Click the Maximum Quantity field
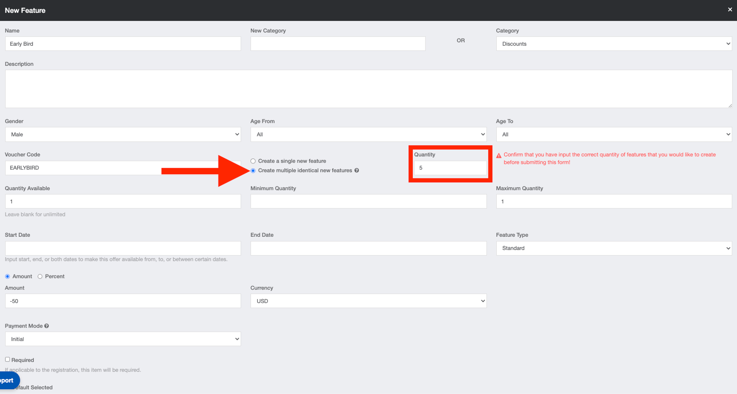Image resolution: width=737 pixels, height=394 pixels. 614,202
